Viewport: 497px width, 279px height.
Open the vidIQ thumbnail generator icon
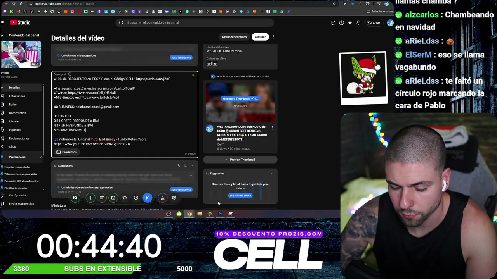[x=113, y=198]
